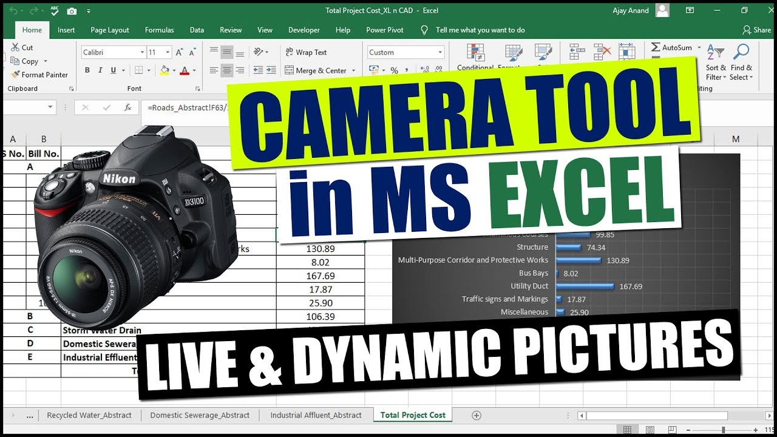Cut the selected cell contents
This screenshot has width=777, height=437.
(22, 47)
